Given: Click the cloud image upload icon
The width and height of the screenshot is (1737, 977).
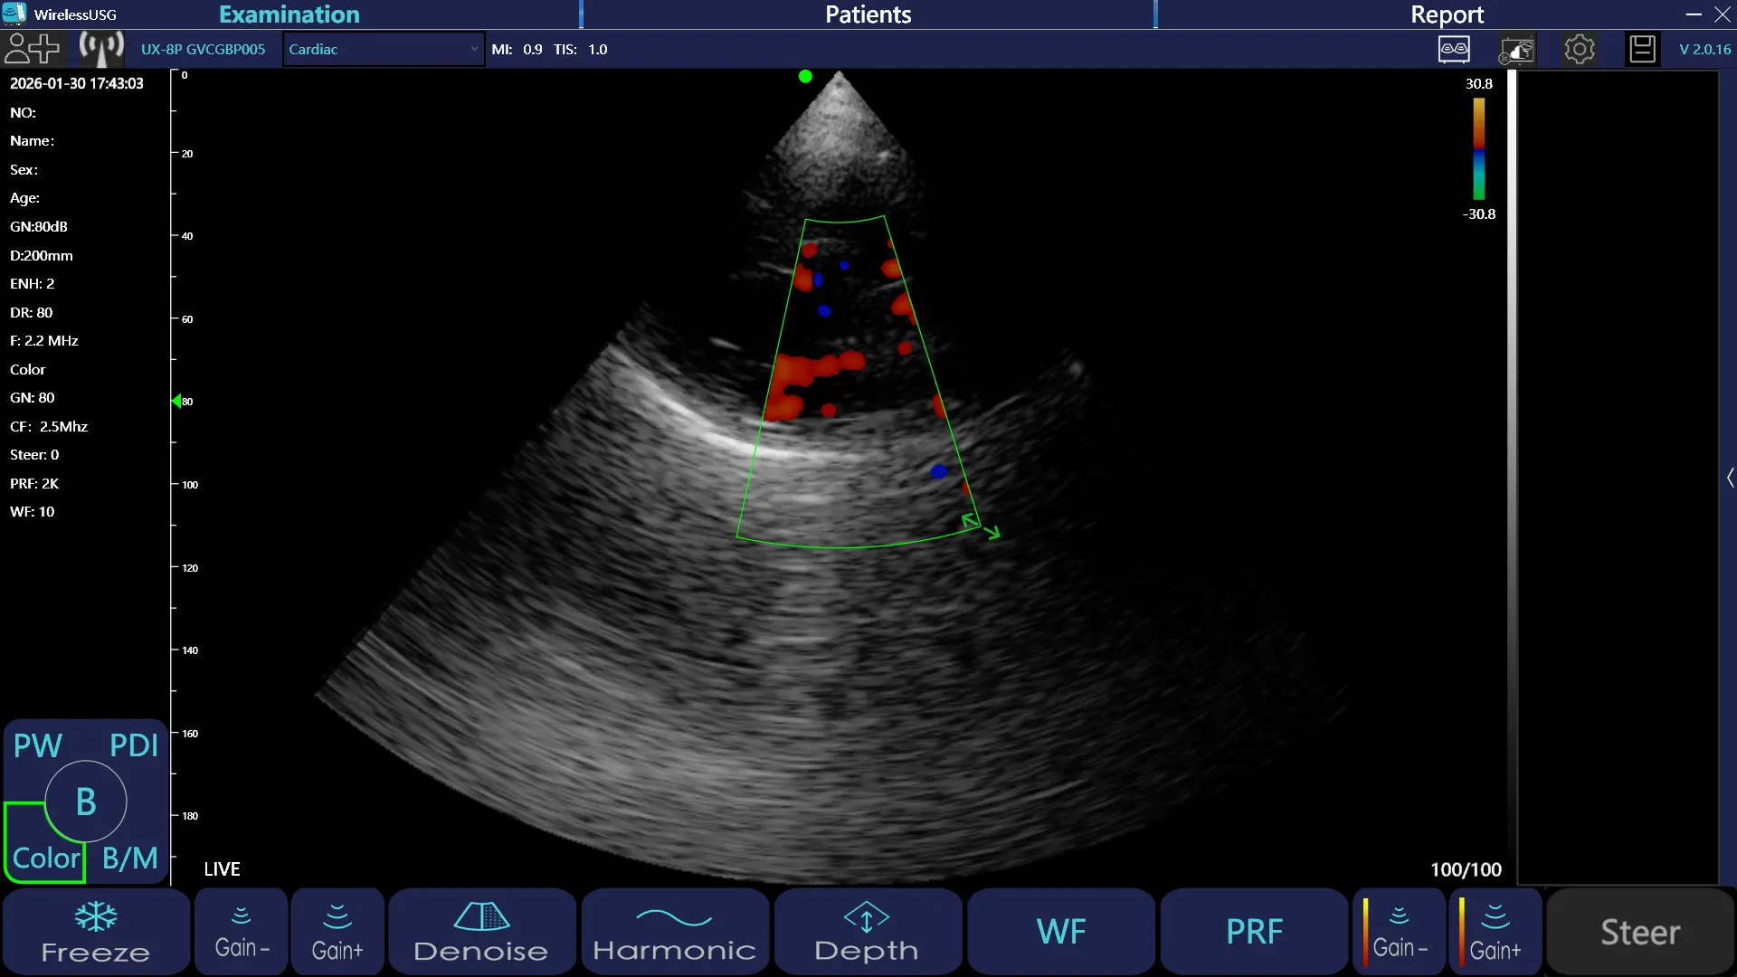Looking at the screenshot, I should click(1517, 50).
